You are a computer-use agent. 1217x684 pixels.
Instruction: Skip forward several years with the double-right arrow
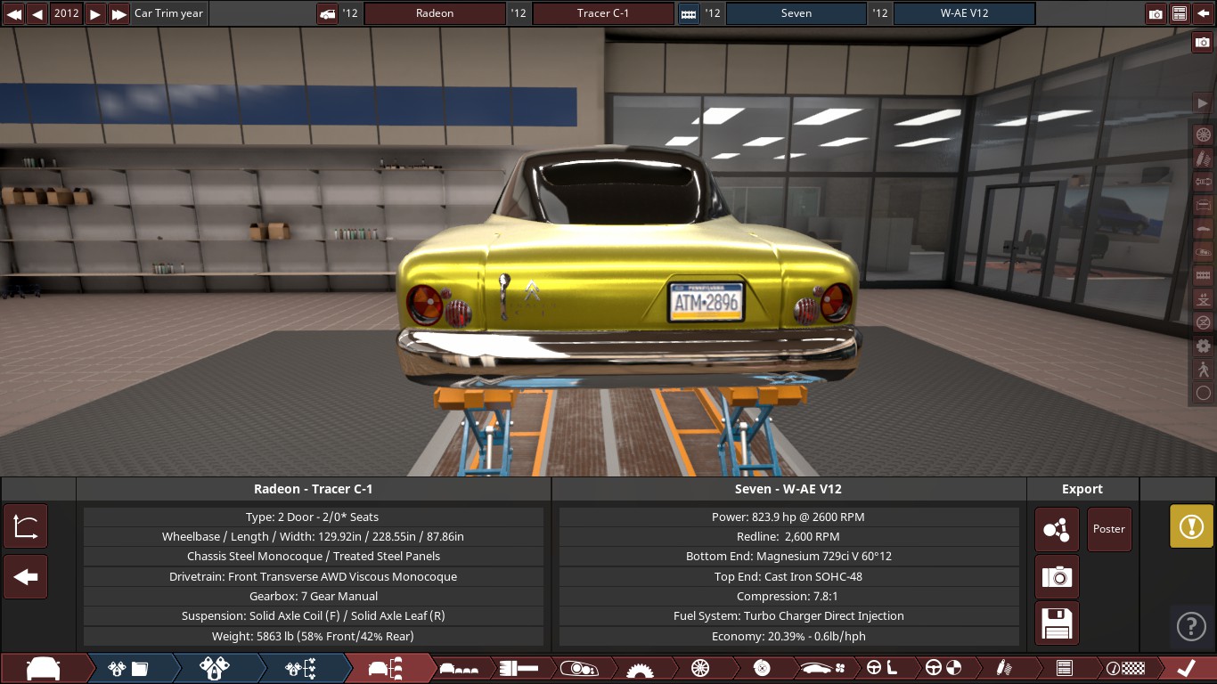pyautogui.click(x=118, y=13)
